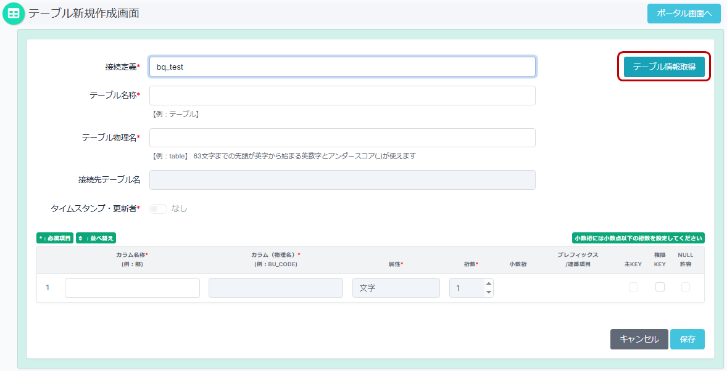Focus the 接続定義 field containing bq_test
Screen dimensions: 727x371
pyautogui.click(x=342, y=67)
